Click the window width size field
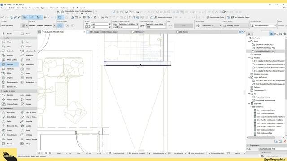This screenshot has height=161, width=287. click(100, 24)
